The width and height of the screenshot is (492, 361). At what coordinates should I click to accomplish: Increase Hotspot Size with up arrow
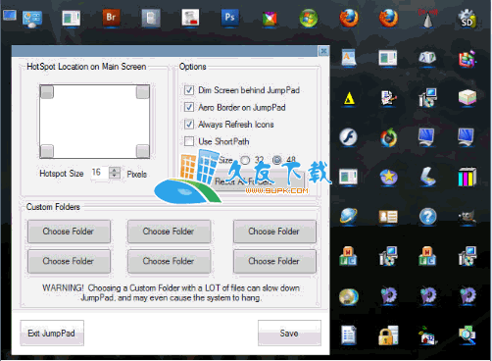click(x=115, y=170)
